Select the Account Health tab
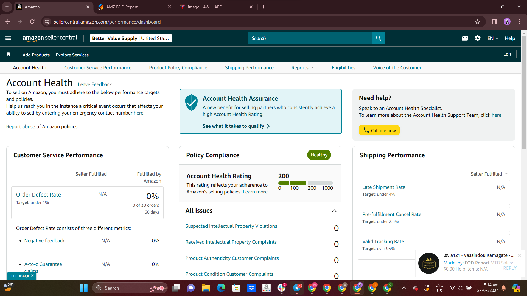 click(30, 68)
